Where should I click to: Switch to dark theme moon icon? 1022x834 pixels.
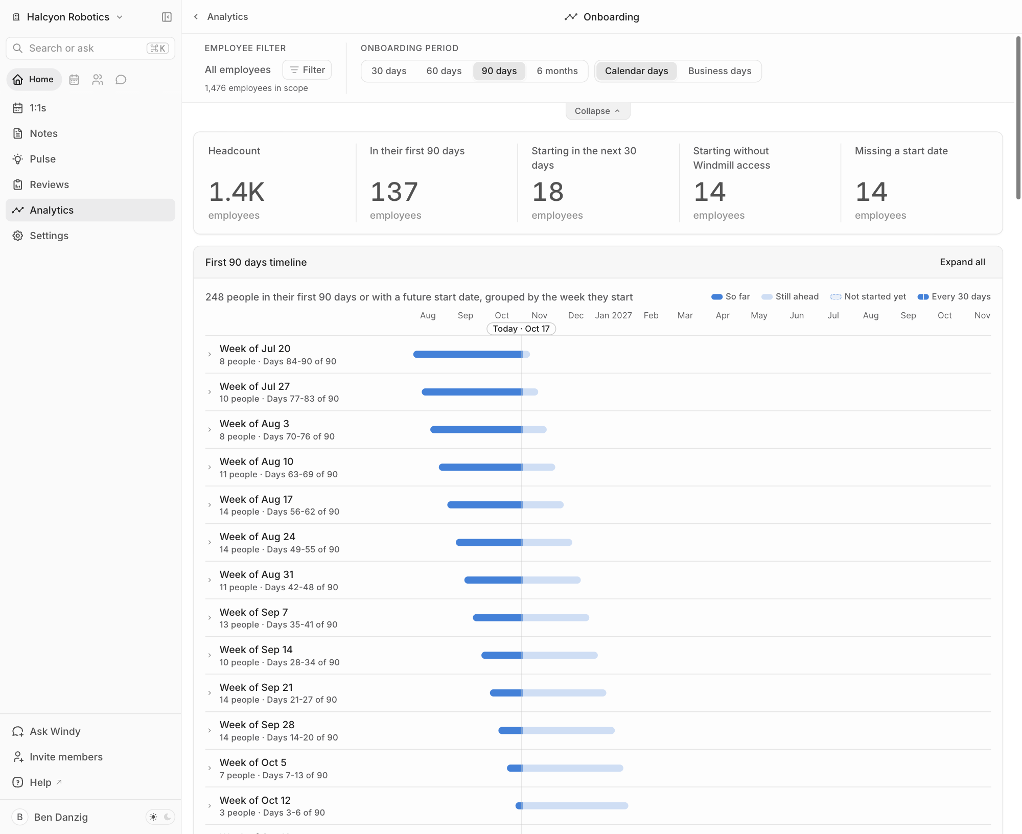click(167, 817)
